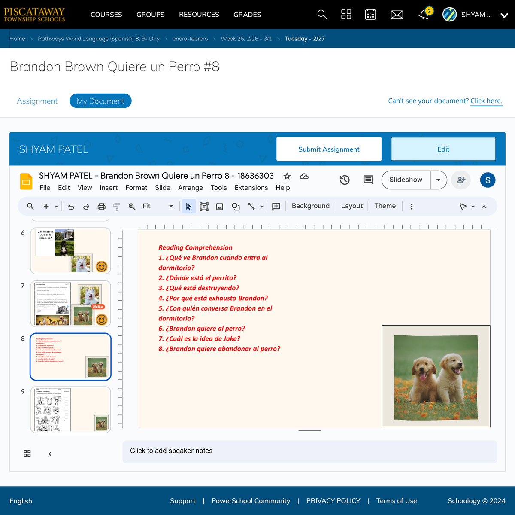
Task: Undo the last action
Action: (71, 206)
